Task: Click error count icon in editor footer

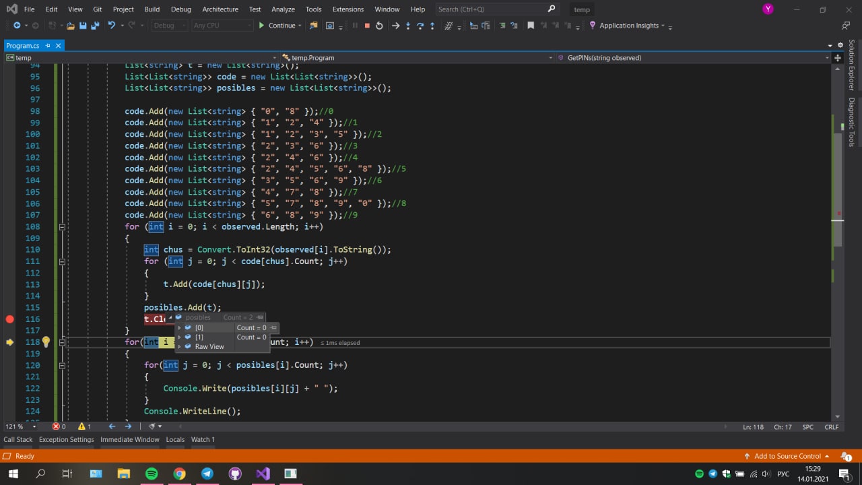Action: pos(57,426)
